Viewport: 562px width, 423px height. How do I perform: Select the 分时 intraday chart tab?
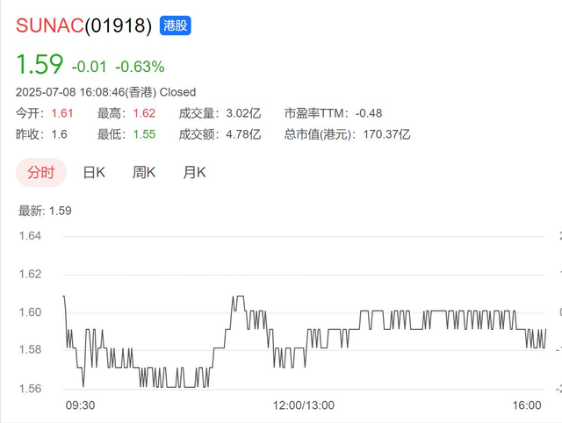(41, 173)
